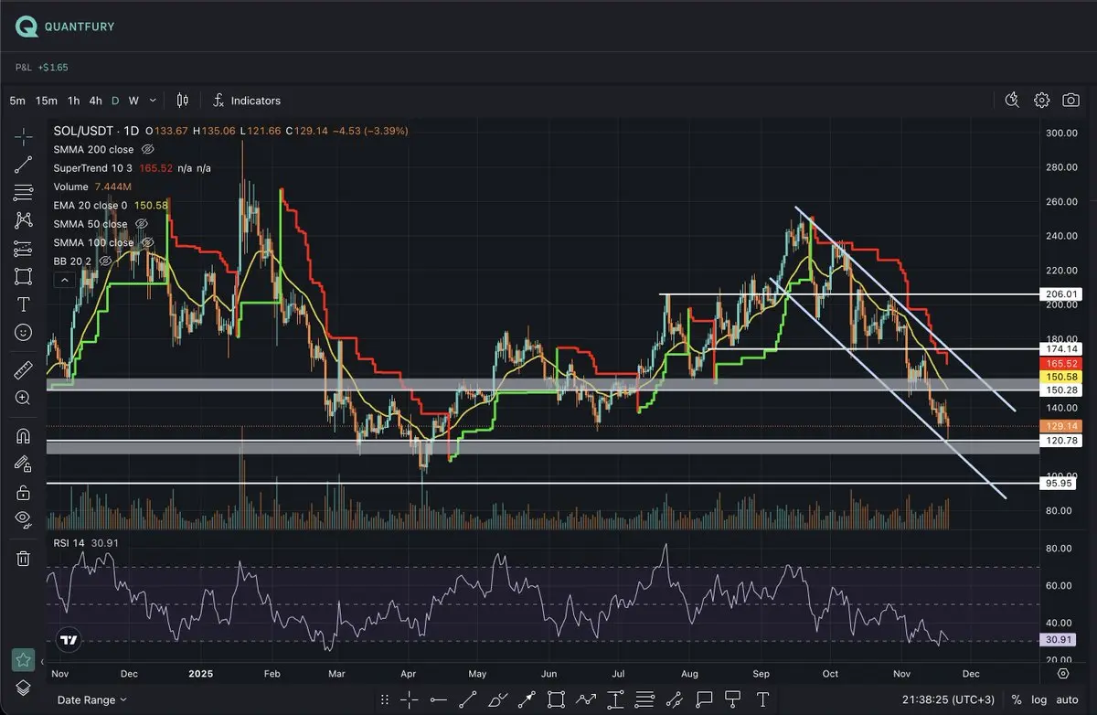Select the ruler measure tool
1097x715 pixels.
[24, 369]
